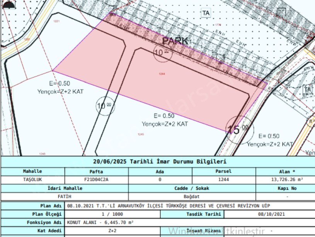Click the Pafta value F21D04C2A

point(96,180)
